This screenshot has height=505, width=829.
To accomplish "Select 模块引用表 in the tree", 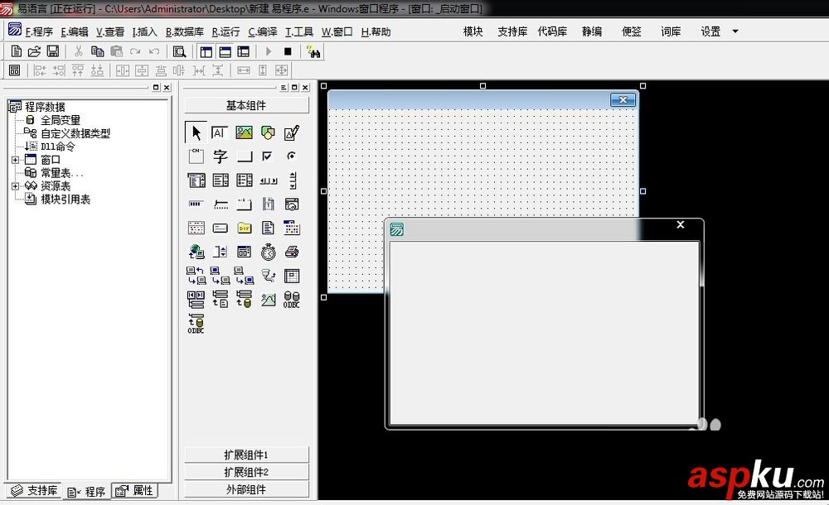I will click(65, 200).
